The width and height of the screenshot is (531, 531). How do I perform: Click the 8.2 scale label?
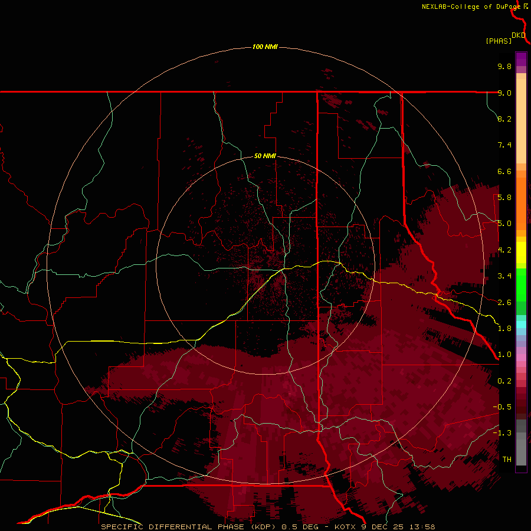click(504, 119)
